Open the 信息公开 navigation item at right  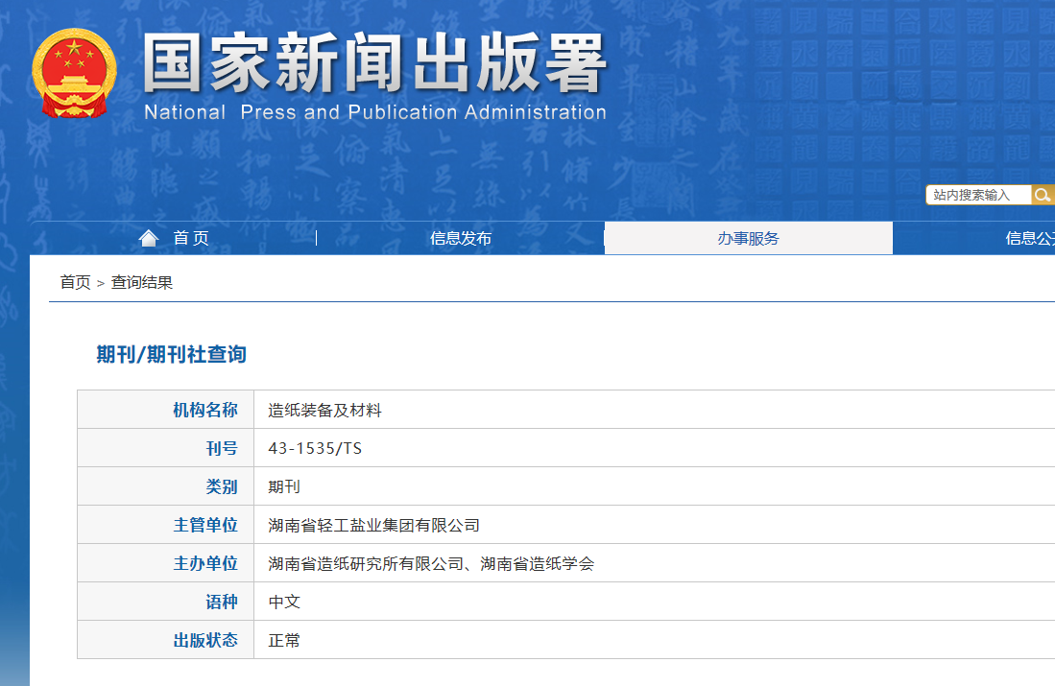click(1030, 238)
